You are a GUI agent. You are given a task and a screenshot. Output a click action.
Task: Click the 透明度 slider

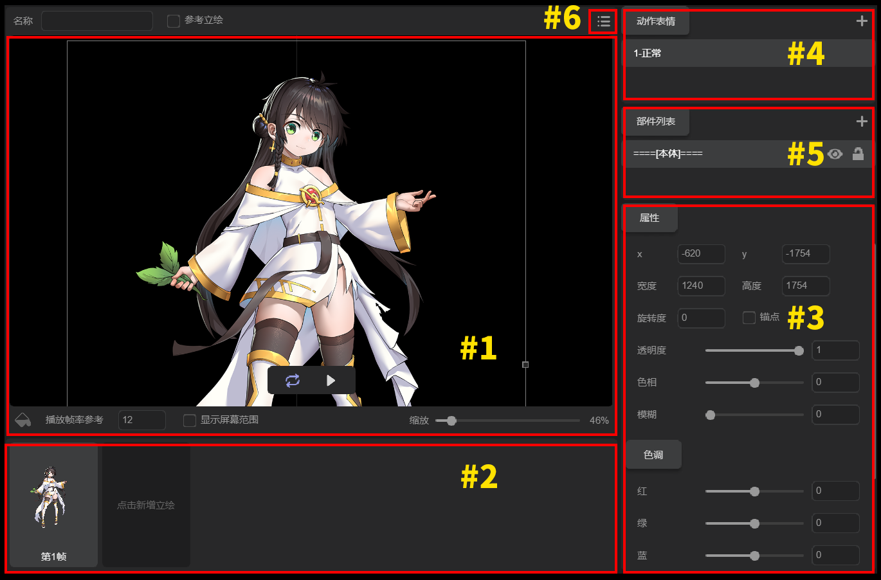[x=754, y=350]
